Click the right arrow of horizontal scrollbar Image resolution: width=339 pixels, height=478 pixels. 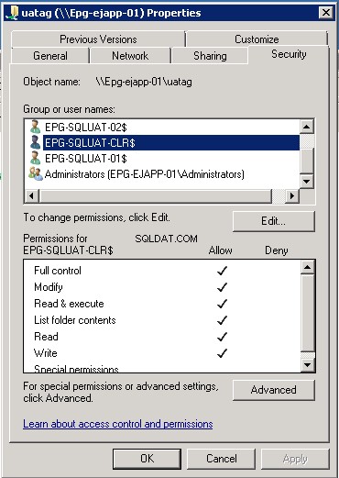point(292,195)
